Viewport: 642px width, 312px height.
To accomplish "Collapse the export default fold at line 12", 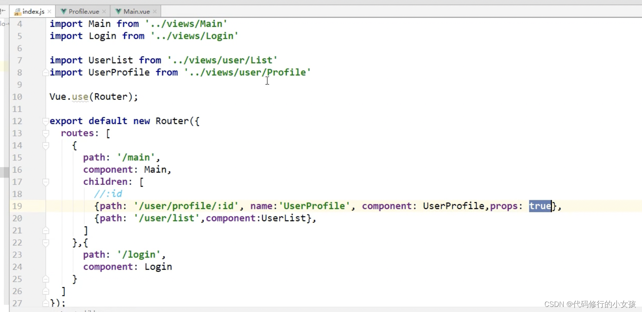I will [46, 121].
